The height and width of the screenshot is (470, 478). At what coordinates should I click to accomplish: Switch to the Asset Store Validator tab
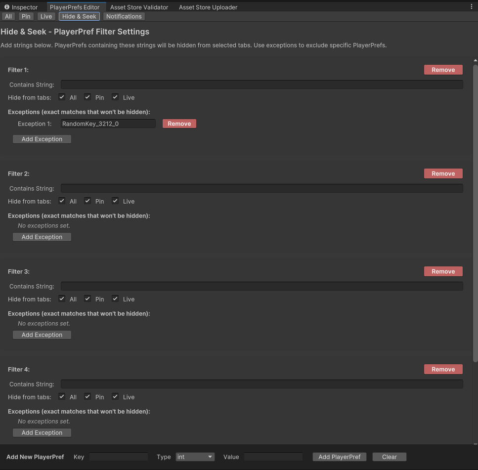(139, 7)
